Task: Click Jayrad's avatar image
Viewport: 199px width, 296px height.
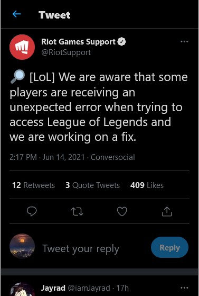Action: click(x=22, y=290)
